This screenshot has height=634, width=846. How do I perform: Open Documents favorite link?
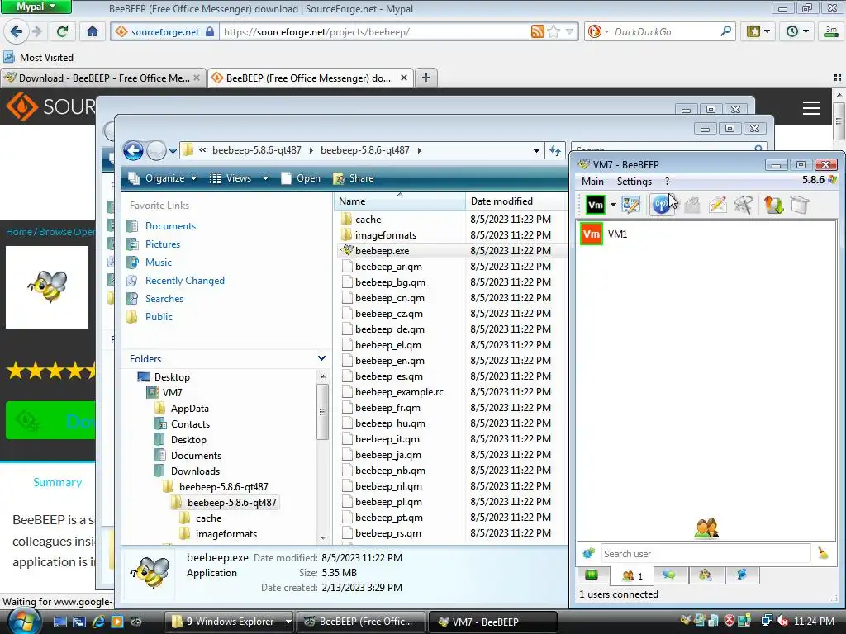[x=170, y=226]
